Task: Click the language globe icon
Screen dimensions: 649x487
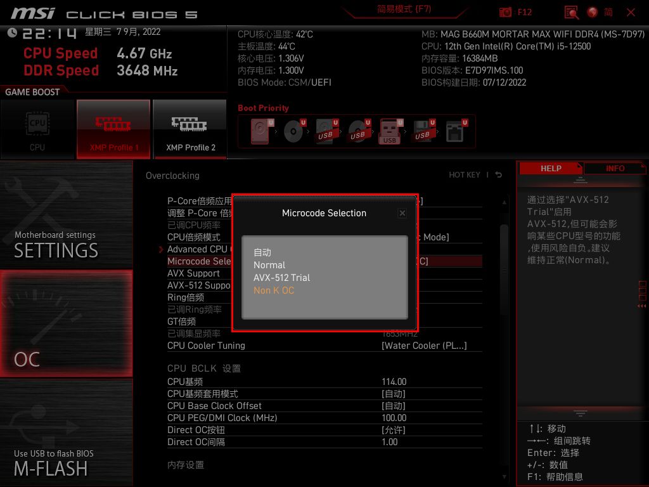Action: click(x=591, y=12)
